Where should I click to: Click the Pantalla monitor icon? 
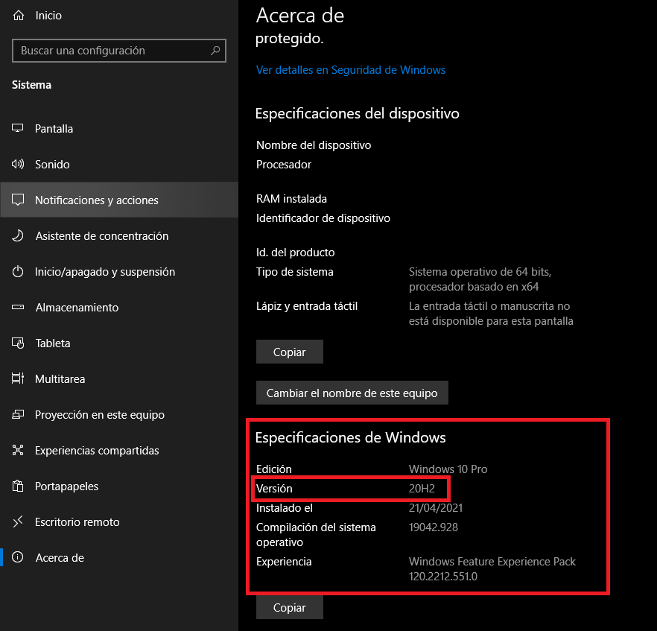[x=19, y=129]
